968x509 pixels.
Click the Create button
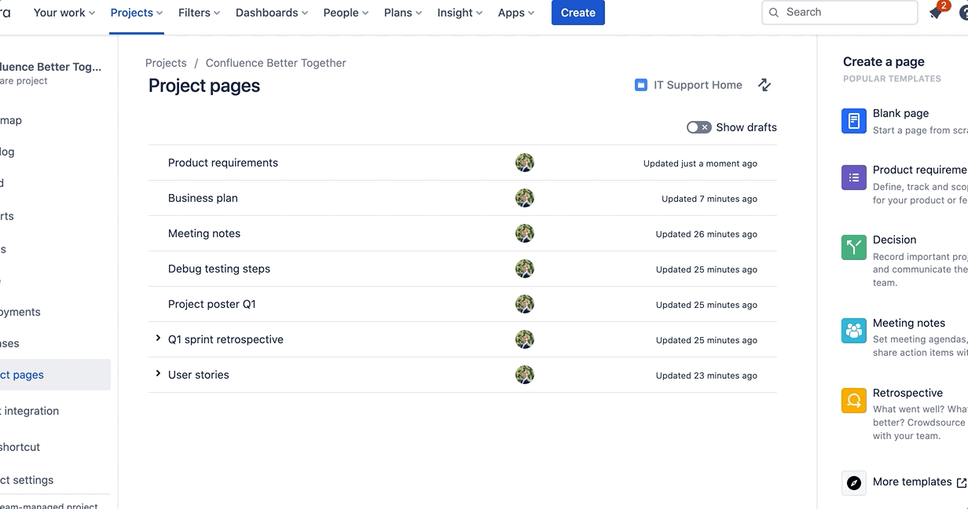pos(577,13)
